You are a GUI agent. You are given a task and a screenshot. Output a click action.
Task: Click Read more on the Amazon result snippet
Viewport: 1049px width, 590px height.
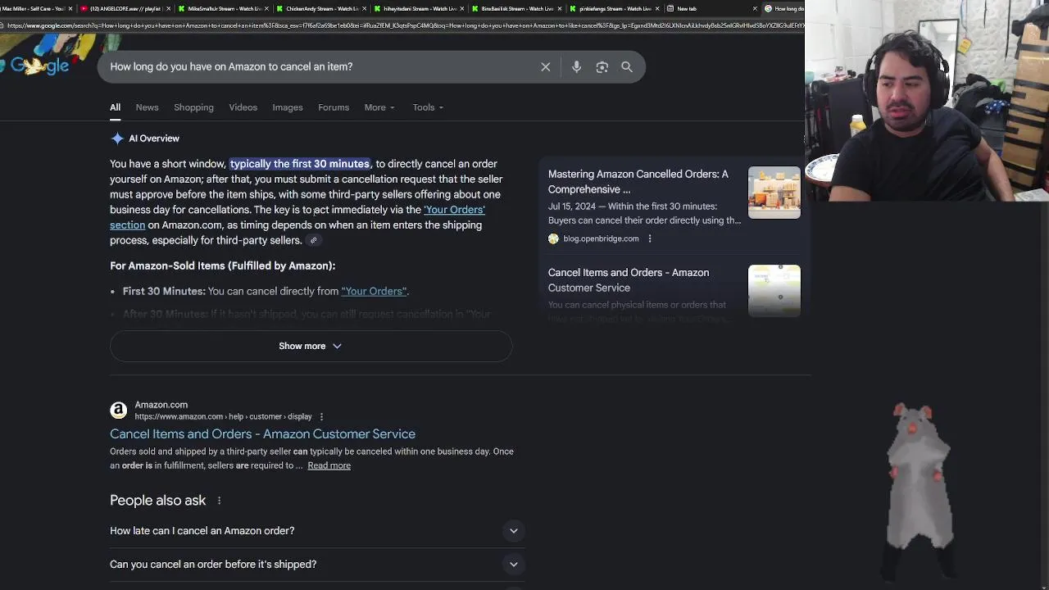pos(329,465)
